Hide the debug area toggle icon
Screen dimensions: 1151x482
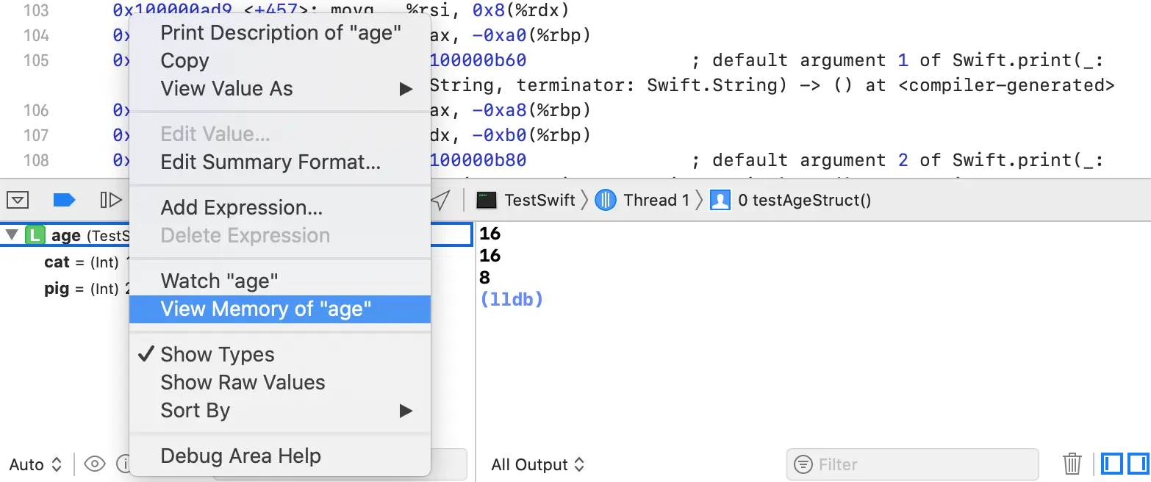pos(18,200)
